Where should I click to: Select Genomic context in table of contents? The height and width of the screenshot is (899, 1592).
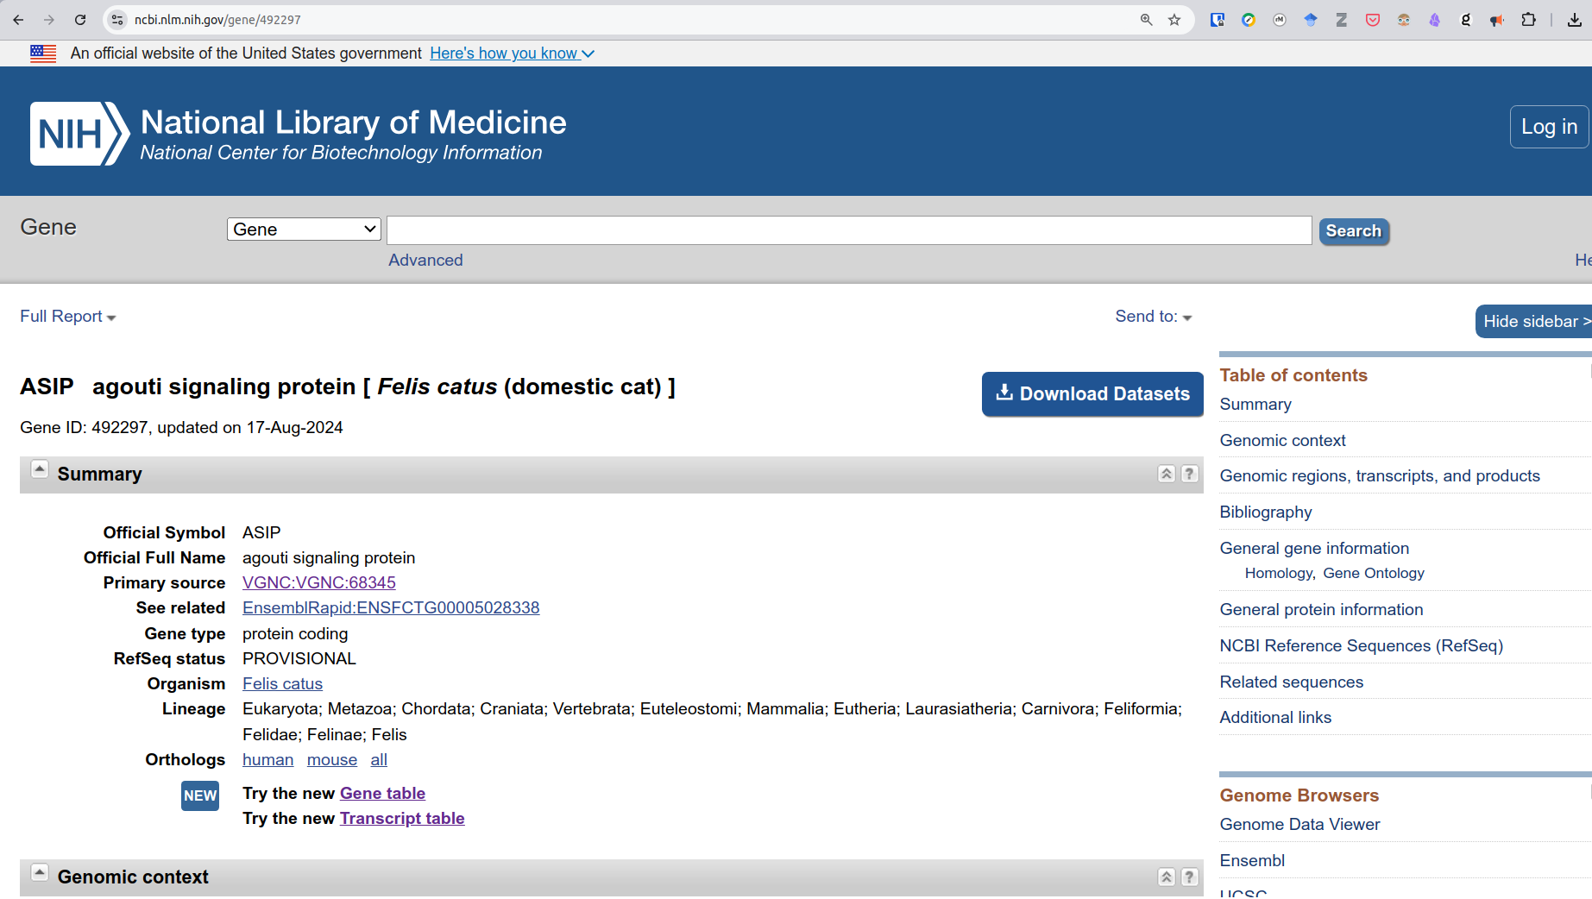point(1282,440)
